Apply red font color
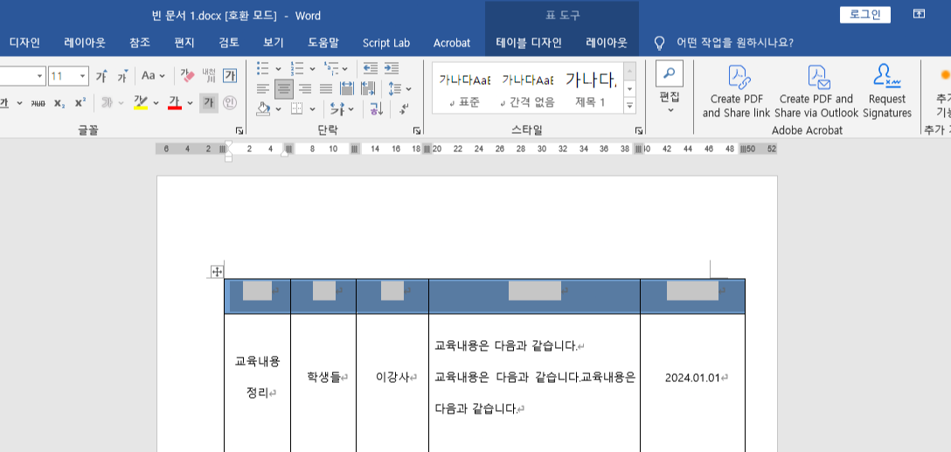The height and width of the screenshot is (452, 951). (176, 102)
